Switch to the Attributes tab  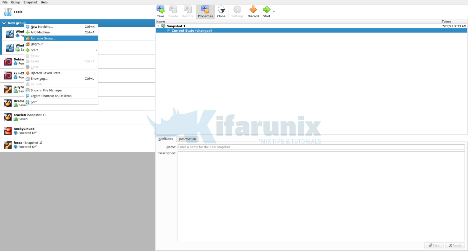coord(166,139)
